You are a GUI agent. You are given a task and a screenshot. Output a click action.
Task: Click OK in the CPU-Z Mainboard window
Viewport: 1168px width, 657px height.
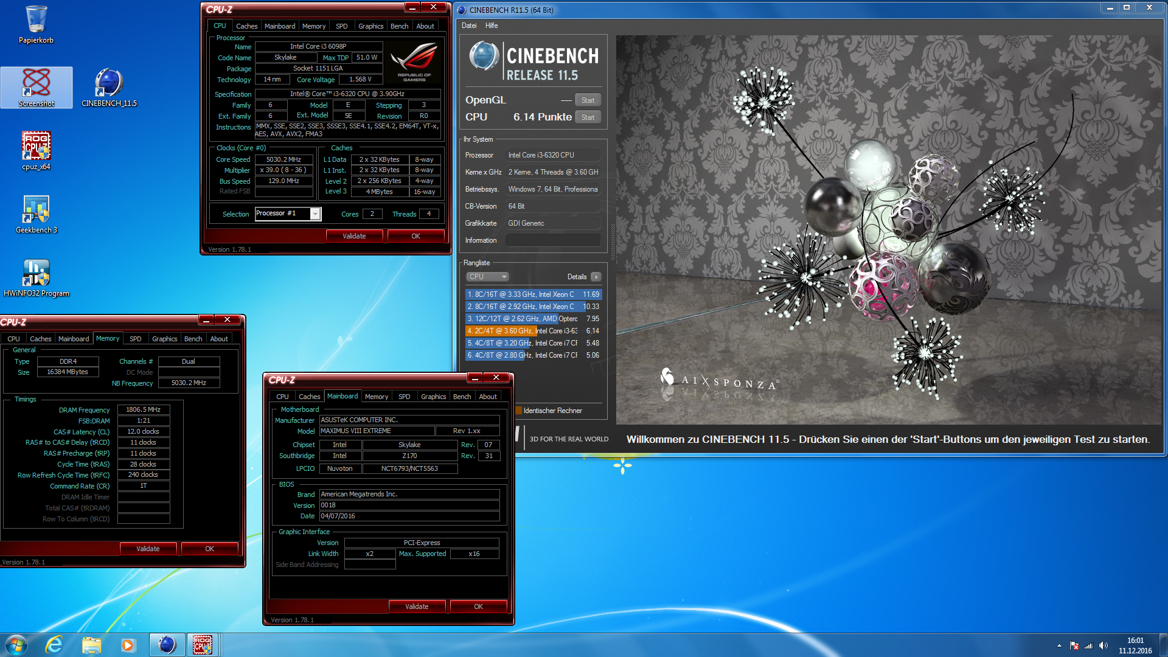coord(478,607)
